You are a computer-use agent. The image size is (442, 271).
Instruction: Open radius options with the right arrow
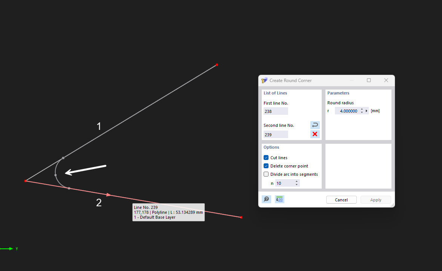pyautogui.click(x=366, y=111)
